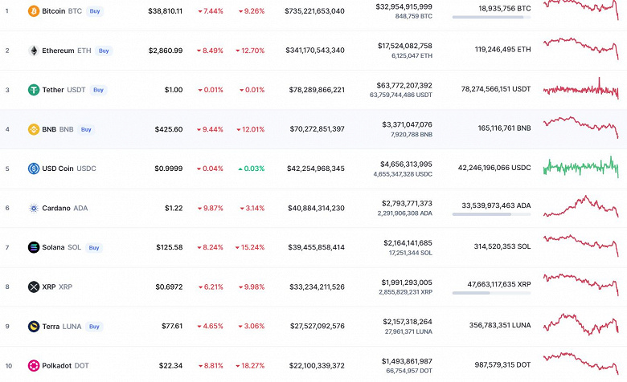Click the pink Polkadot logo icon
The height and width of the screenshot is (382, 627).
tap(34, 366)
